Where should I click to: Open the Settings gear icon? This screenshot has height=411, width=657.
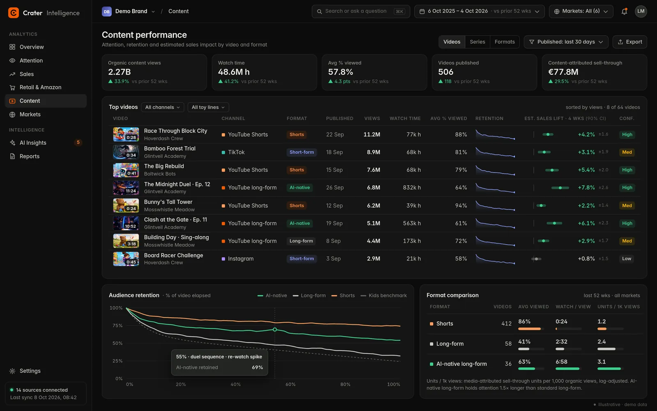click(12, 371)
